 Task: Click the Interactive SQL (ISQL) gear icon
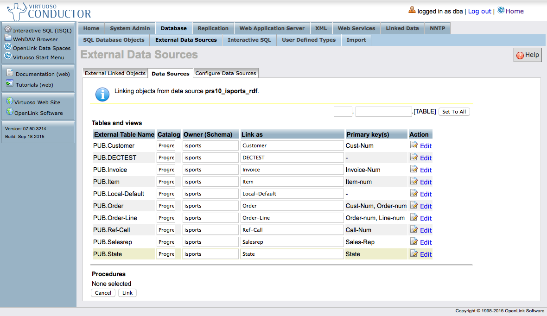tap(8, 30)
